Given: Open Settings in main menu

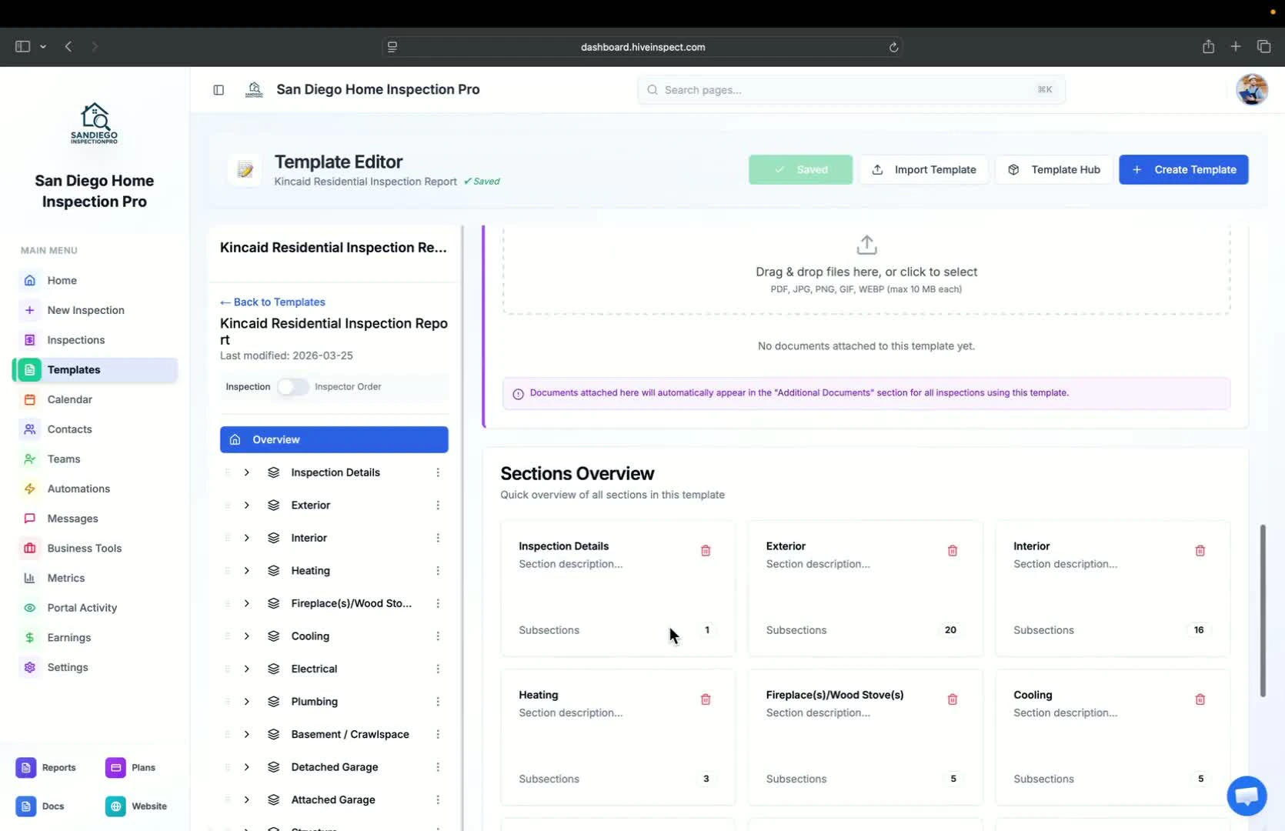Looking at the screenshot, I should pos(95,667).
